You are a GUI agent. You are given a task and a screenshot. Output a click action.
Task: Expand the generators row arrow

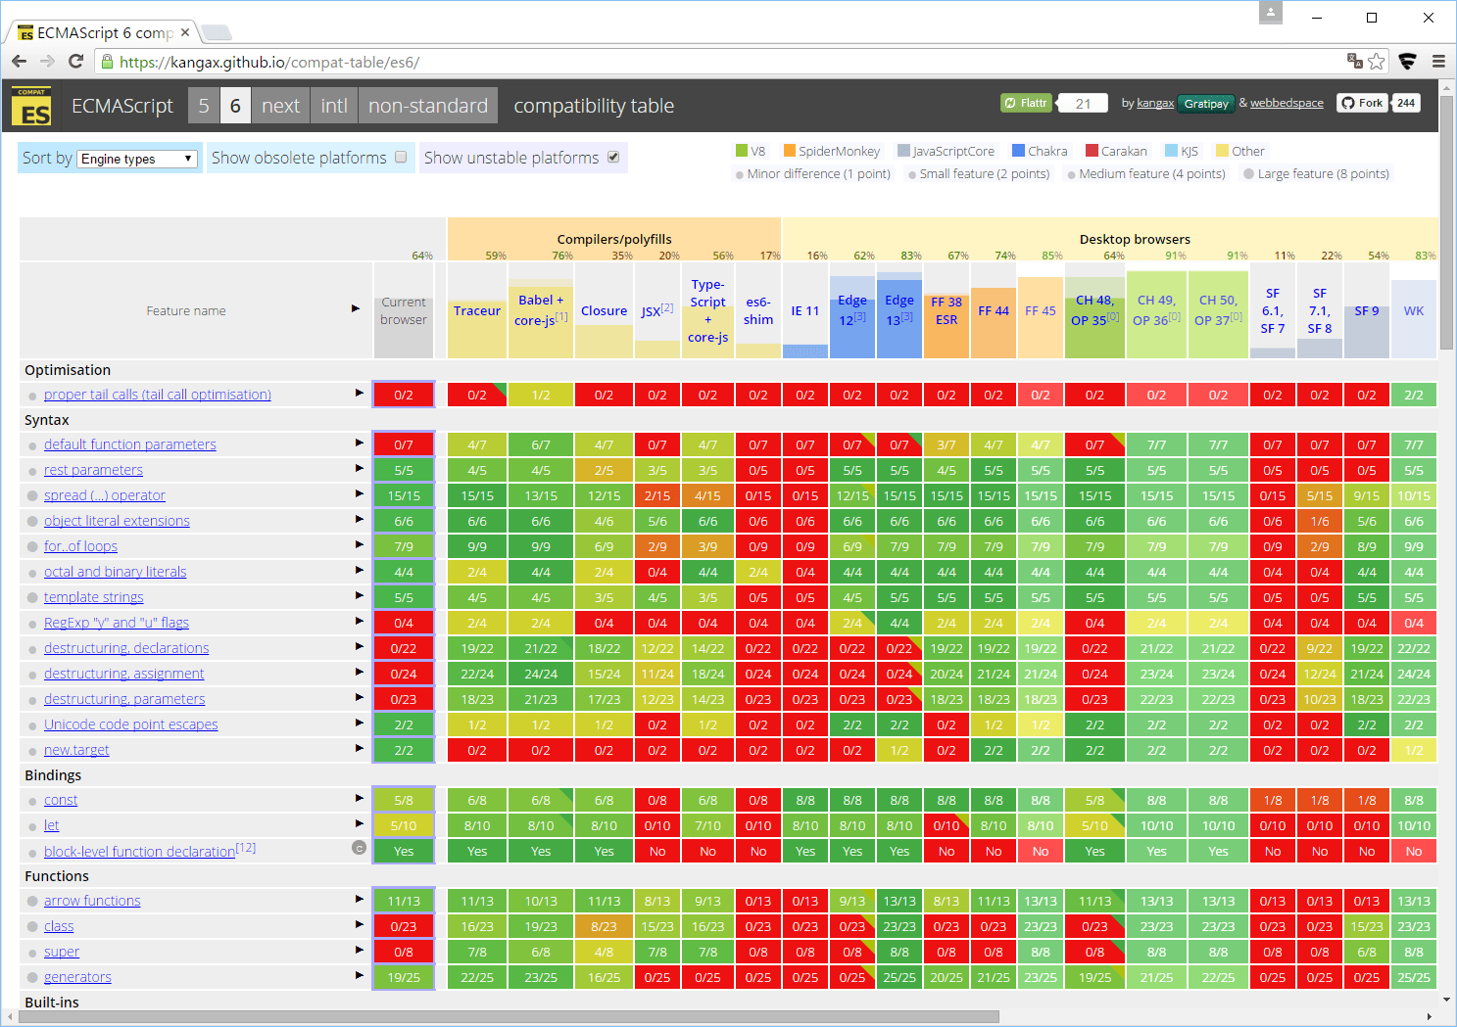[x=359, y=975]
